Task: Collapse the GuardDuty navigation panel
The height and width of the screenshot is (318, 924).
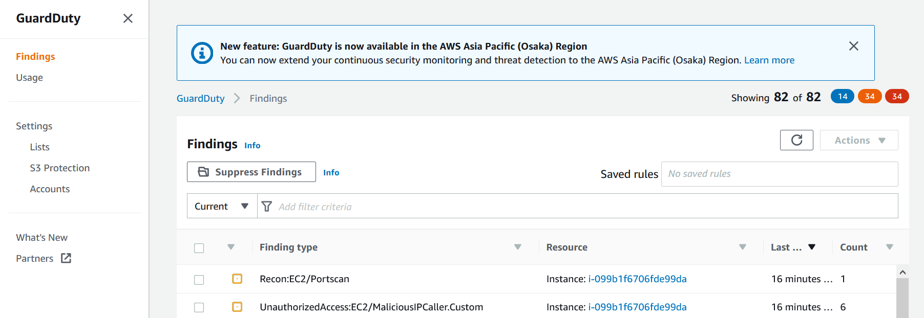Action: (128, 18)
